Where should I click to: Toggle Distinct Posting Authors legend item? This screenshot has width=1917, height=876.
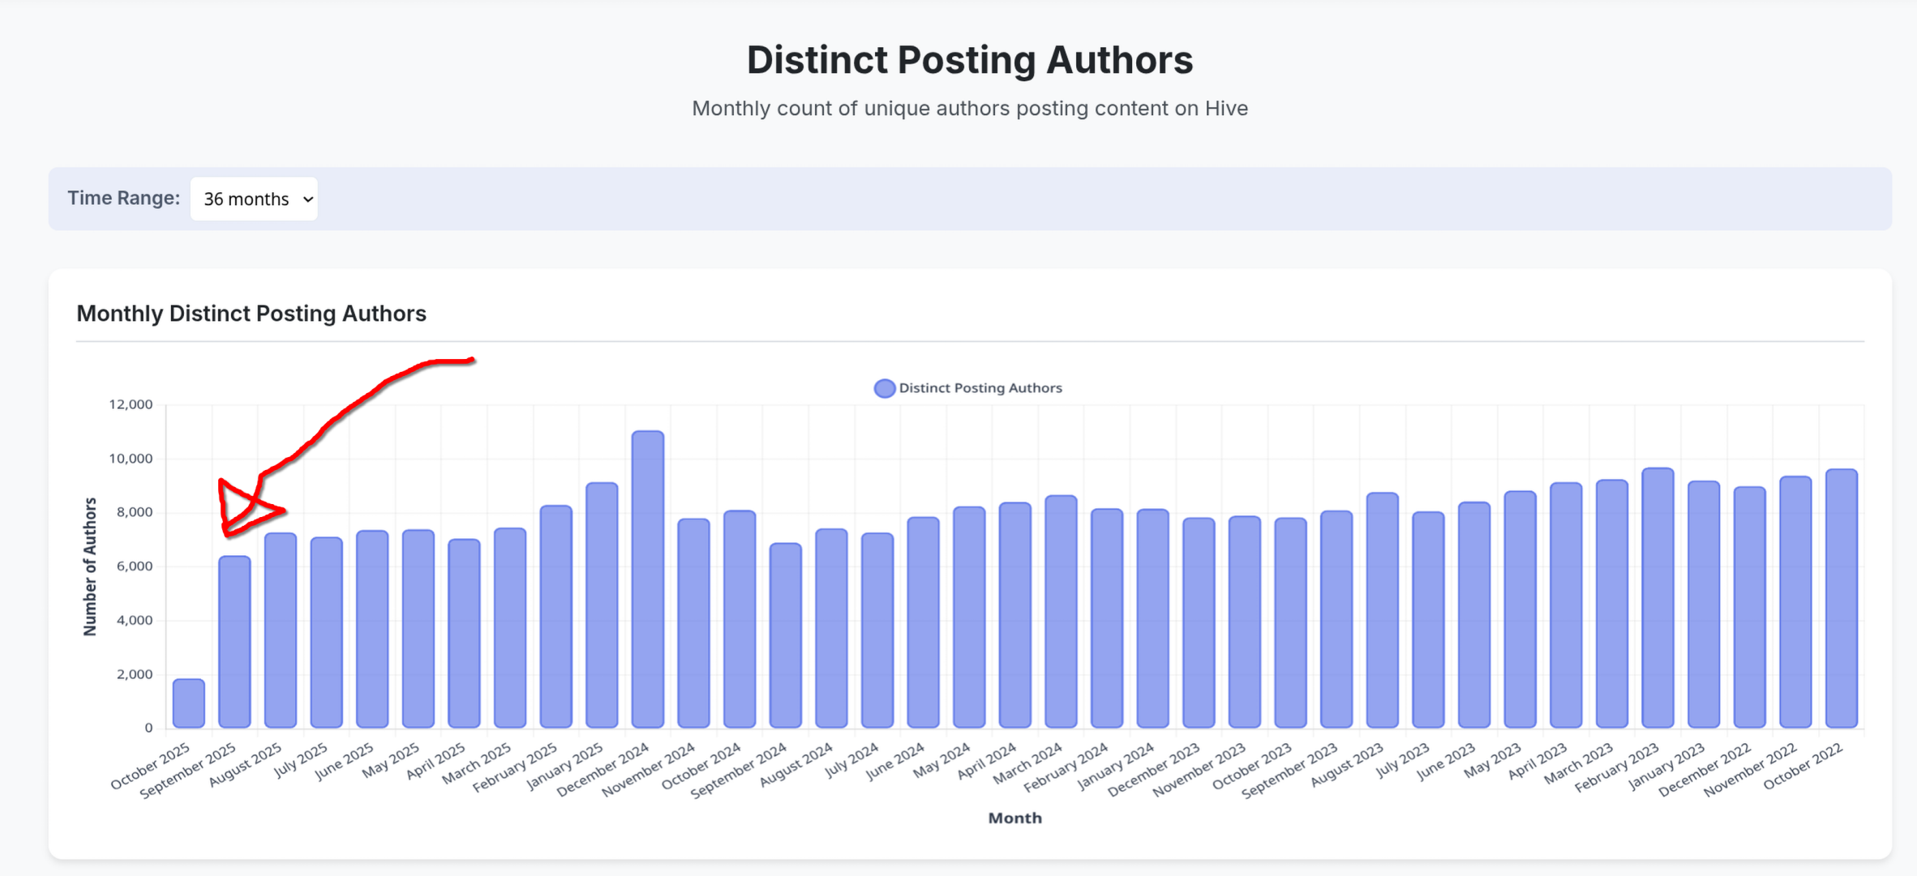click(x=980, y=388)
